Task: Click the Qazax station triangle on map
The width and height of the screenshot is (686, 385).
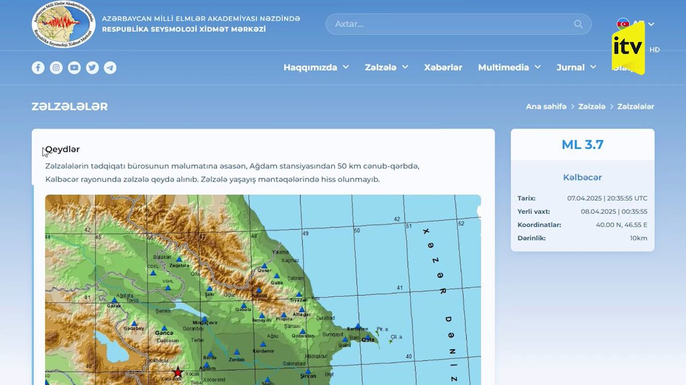Action: pos(114,299)
